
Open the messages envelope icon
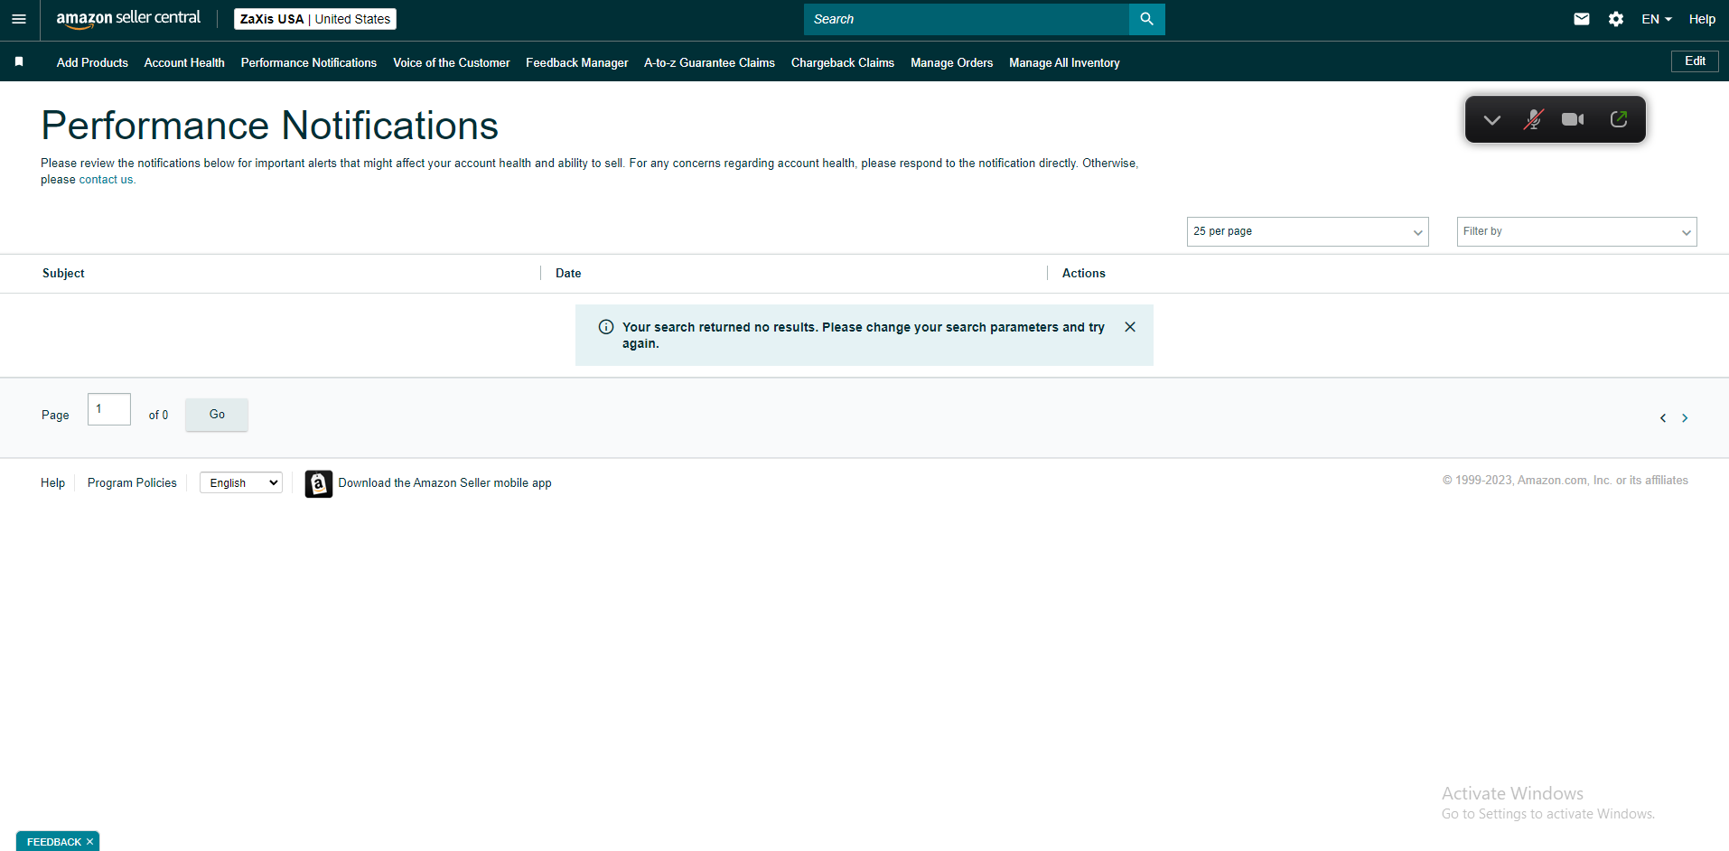[x=1581, y=19]
